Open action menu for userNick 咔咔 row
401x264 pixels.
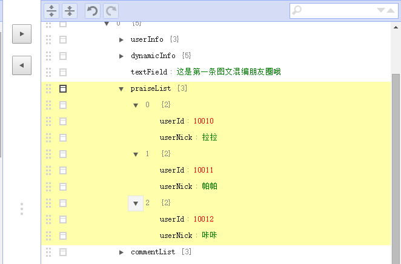(63, 236)
